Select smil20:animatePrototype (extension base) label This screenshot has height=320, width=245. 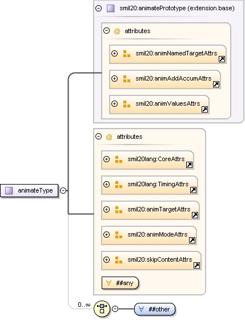(177, 8)
